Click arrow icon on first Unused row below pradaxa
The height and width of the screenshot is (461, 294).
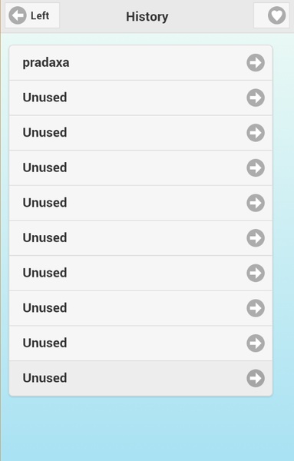(256, 98)
